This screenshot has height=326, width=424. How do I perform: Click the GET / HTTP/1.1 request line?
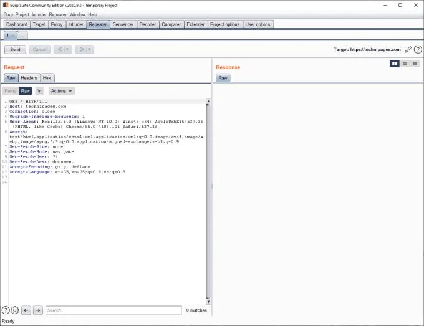[x=28, y=102]
